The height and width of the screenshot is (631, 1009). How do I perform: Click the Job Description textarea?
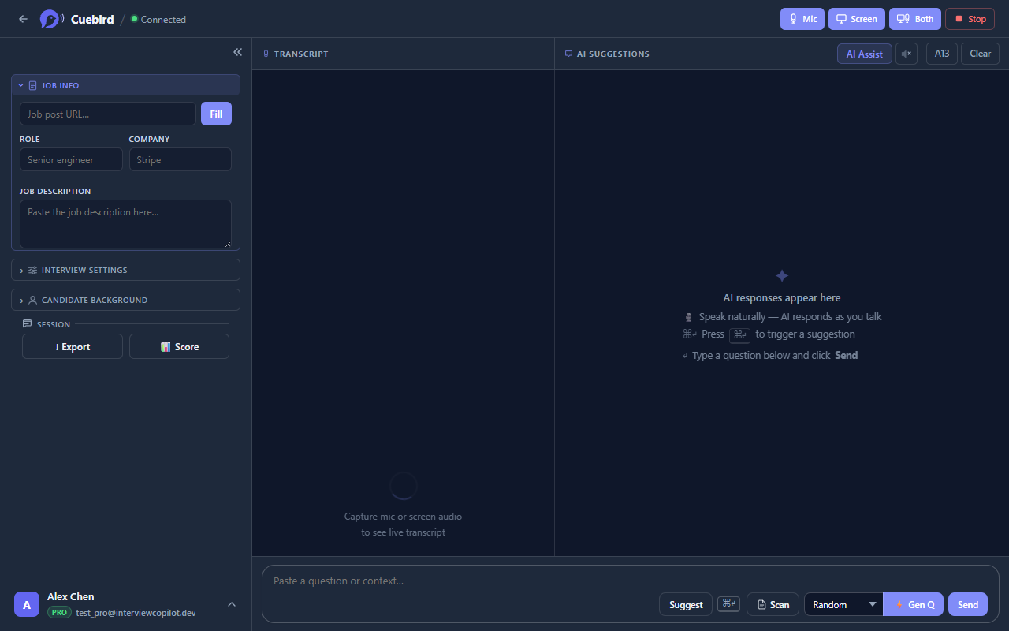125,224
